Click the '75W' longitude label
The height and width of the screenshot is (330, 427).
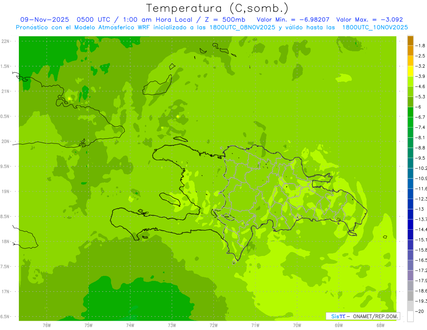[89, 325]
